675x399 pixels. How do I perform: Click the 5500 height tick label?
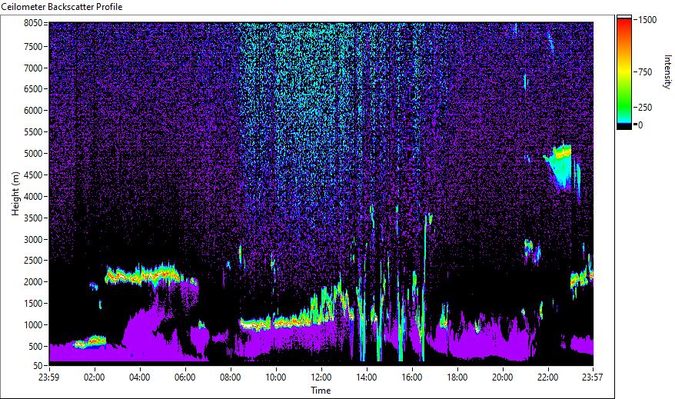point(34,132)
